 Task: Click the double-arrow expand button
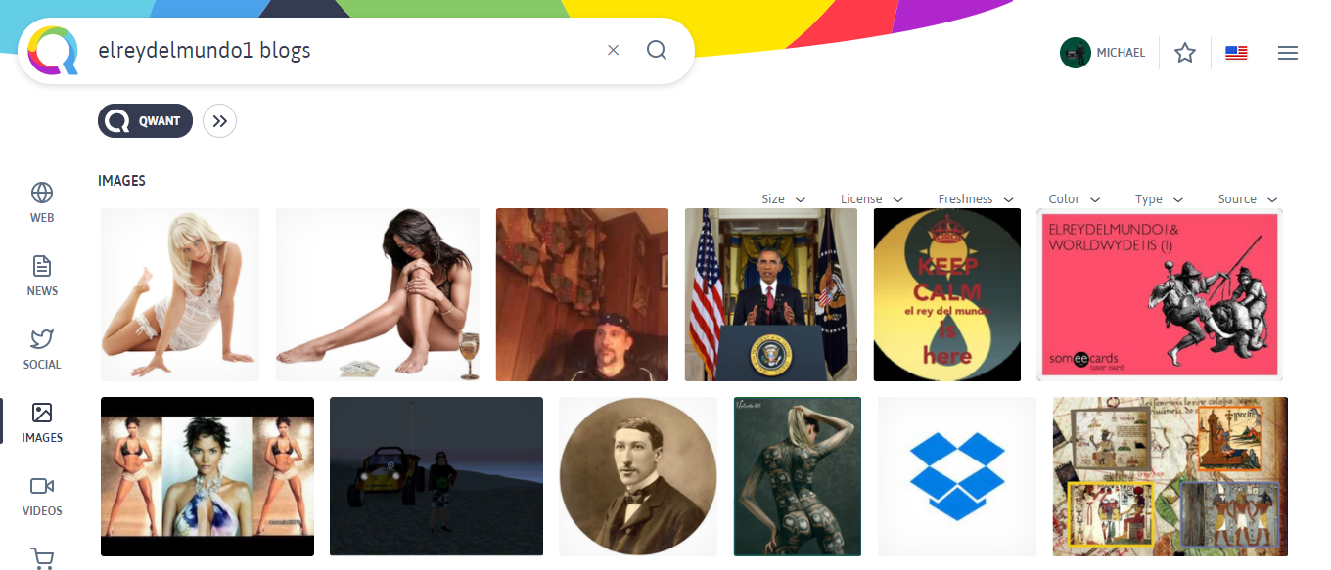(x=220, y=121)
